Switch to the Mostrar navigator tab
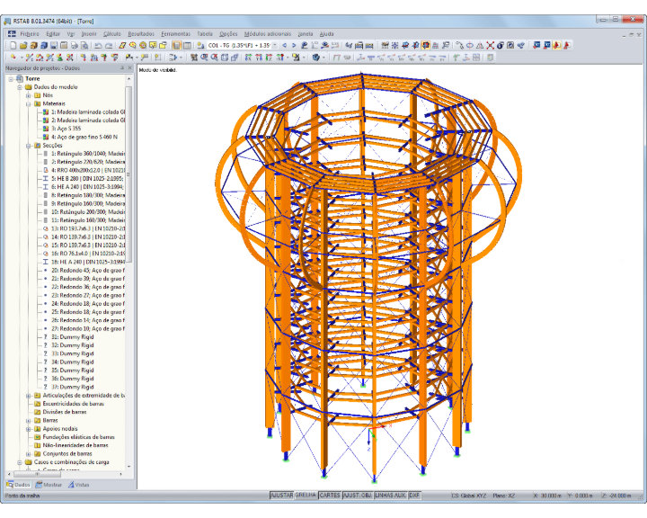This screenshot has height=518, width=647. point(49,485)
